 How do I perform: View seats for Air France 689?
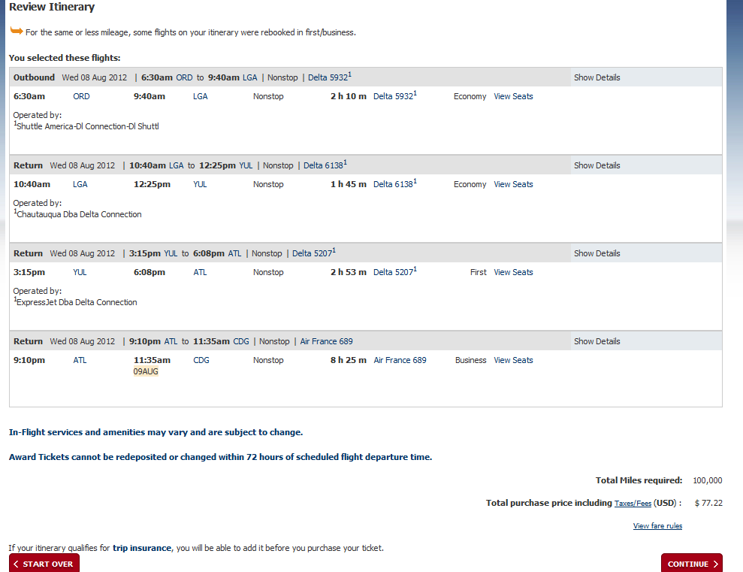click(x=513, y=360)
